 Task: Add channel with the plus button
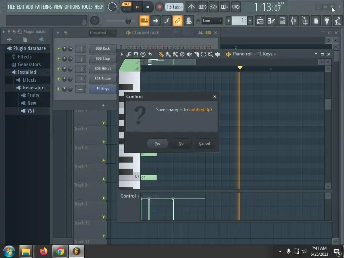103,105
